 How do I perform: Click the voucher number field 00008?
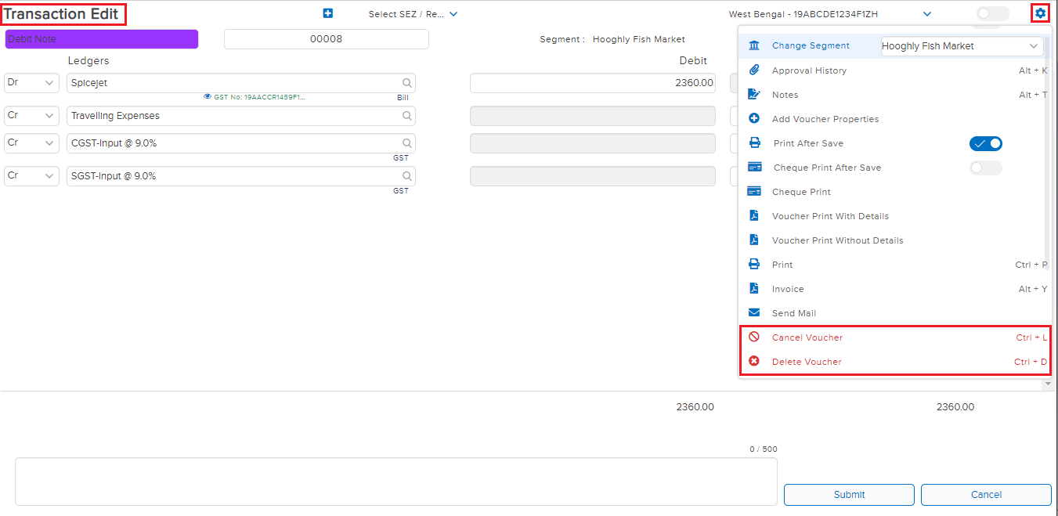click(326, 39)
